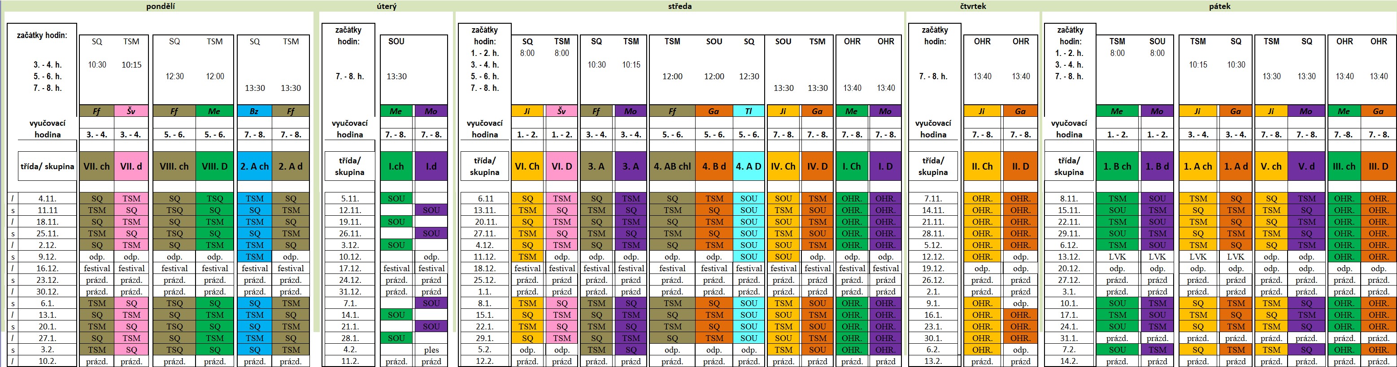Select the date cell 4.11.
The image size is (1397, 367).
click(x=48, y=199)
